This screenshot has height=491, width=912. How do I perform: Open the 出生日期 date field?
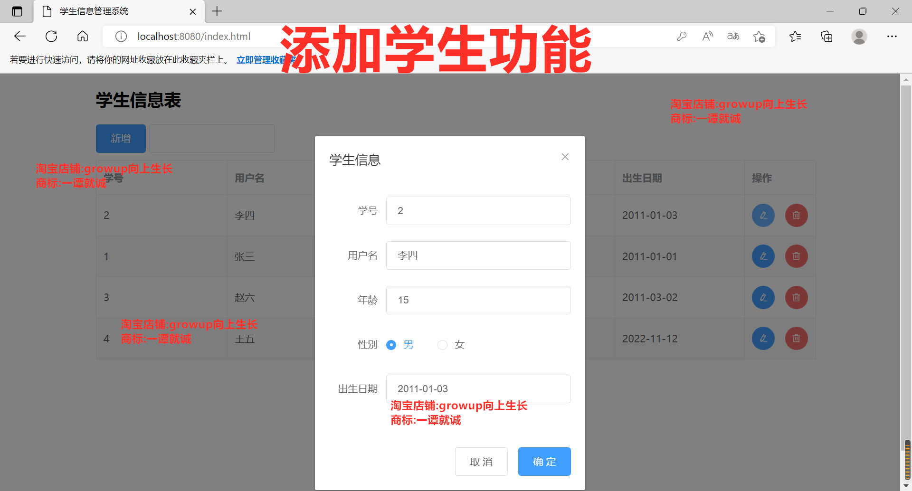click(478, 389)
